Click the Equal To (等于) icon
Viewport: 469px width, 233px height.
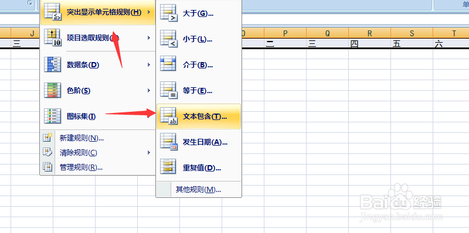(169, 91)
